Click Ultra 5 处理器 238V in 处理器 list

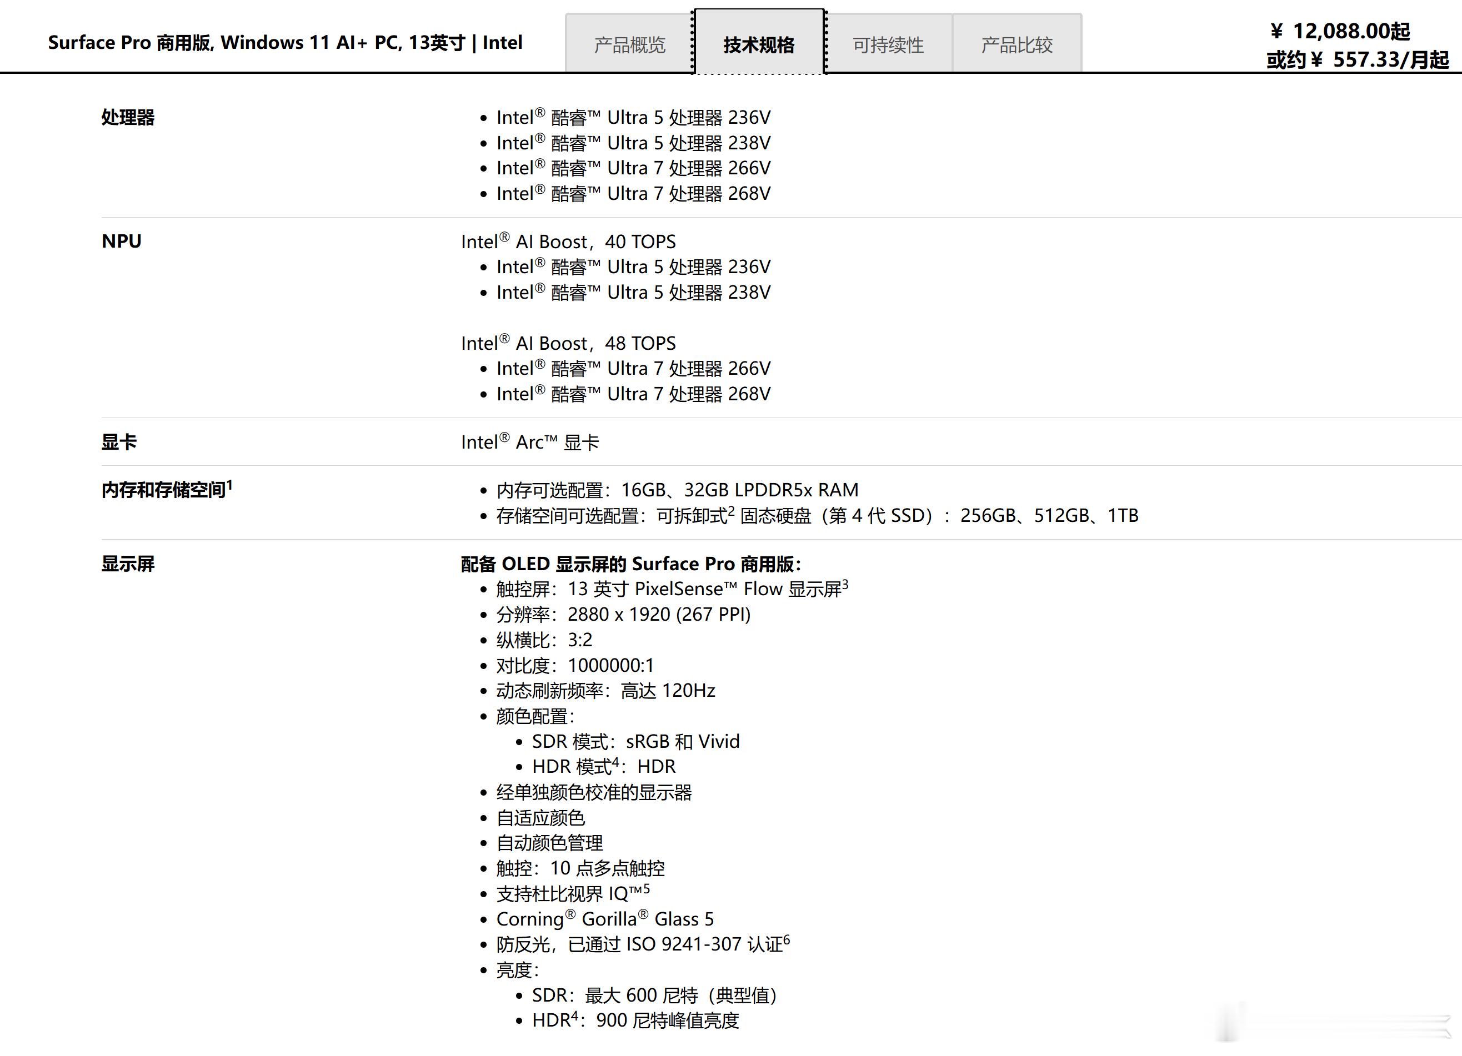coord(633,142)
